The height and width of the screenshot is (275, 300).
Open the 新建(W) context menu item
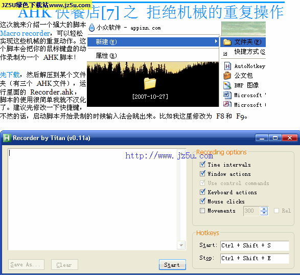(153, 42)
